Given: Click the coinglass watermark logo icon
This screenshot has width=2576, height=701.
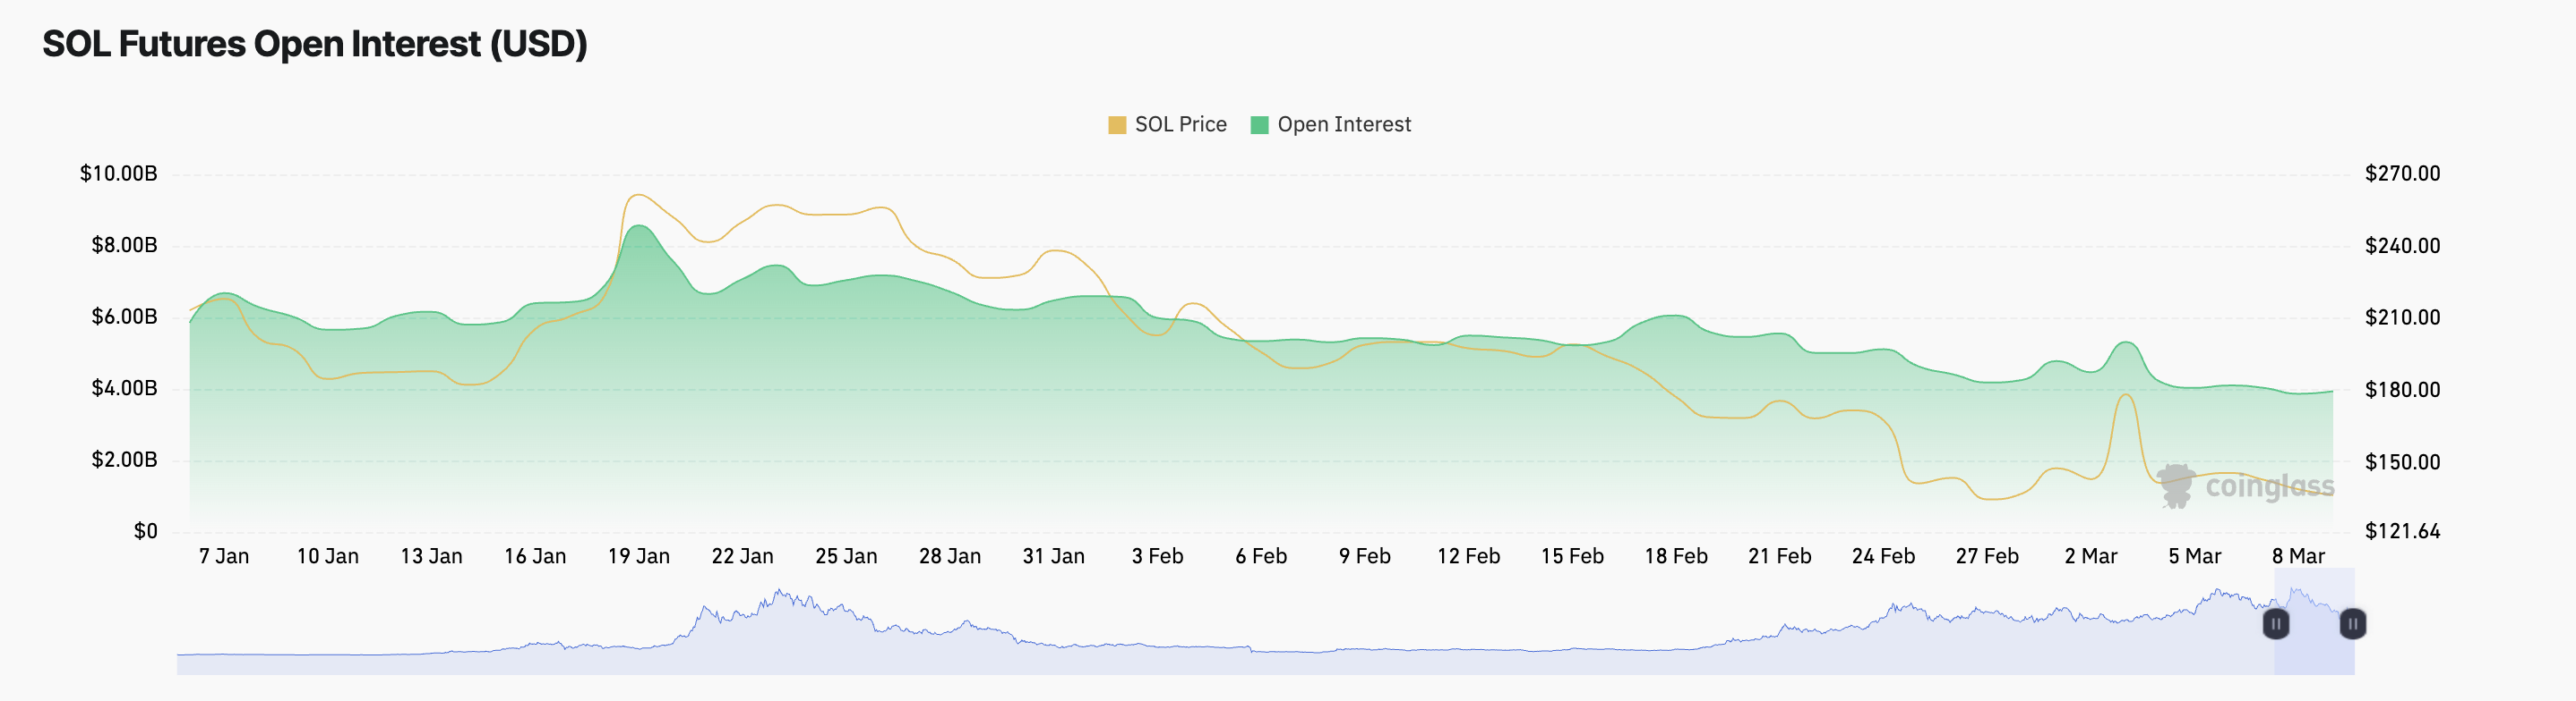Looking at the screenshot, I should click(x=2176, y=486).
